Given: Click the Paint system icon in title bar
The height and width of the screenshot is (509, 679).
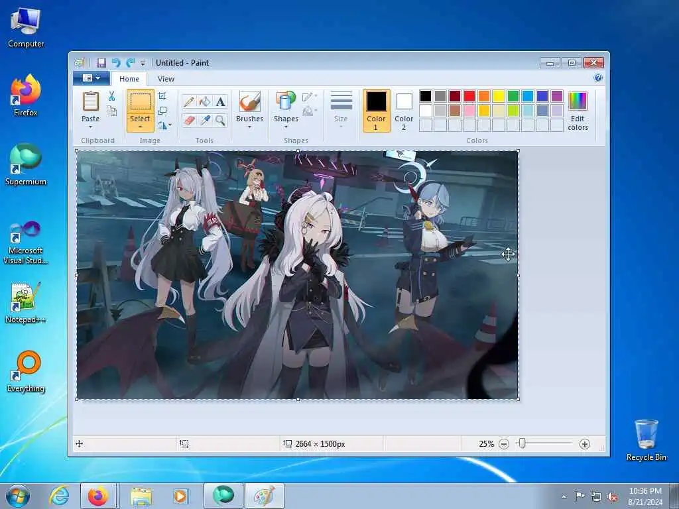Looking at the screenshot, I should click(79, 63).
